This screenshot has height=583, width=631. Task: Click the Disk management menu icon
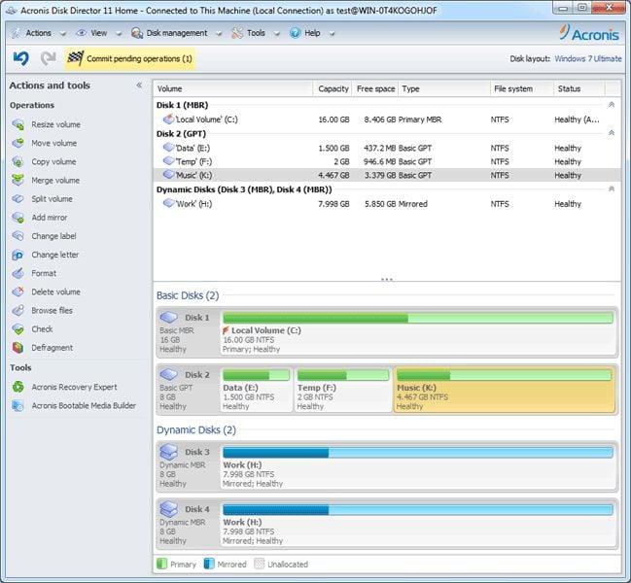click(x=137, y=33)
